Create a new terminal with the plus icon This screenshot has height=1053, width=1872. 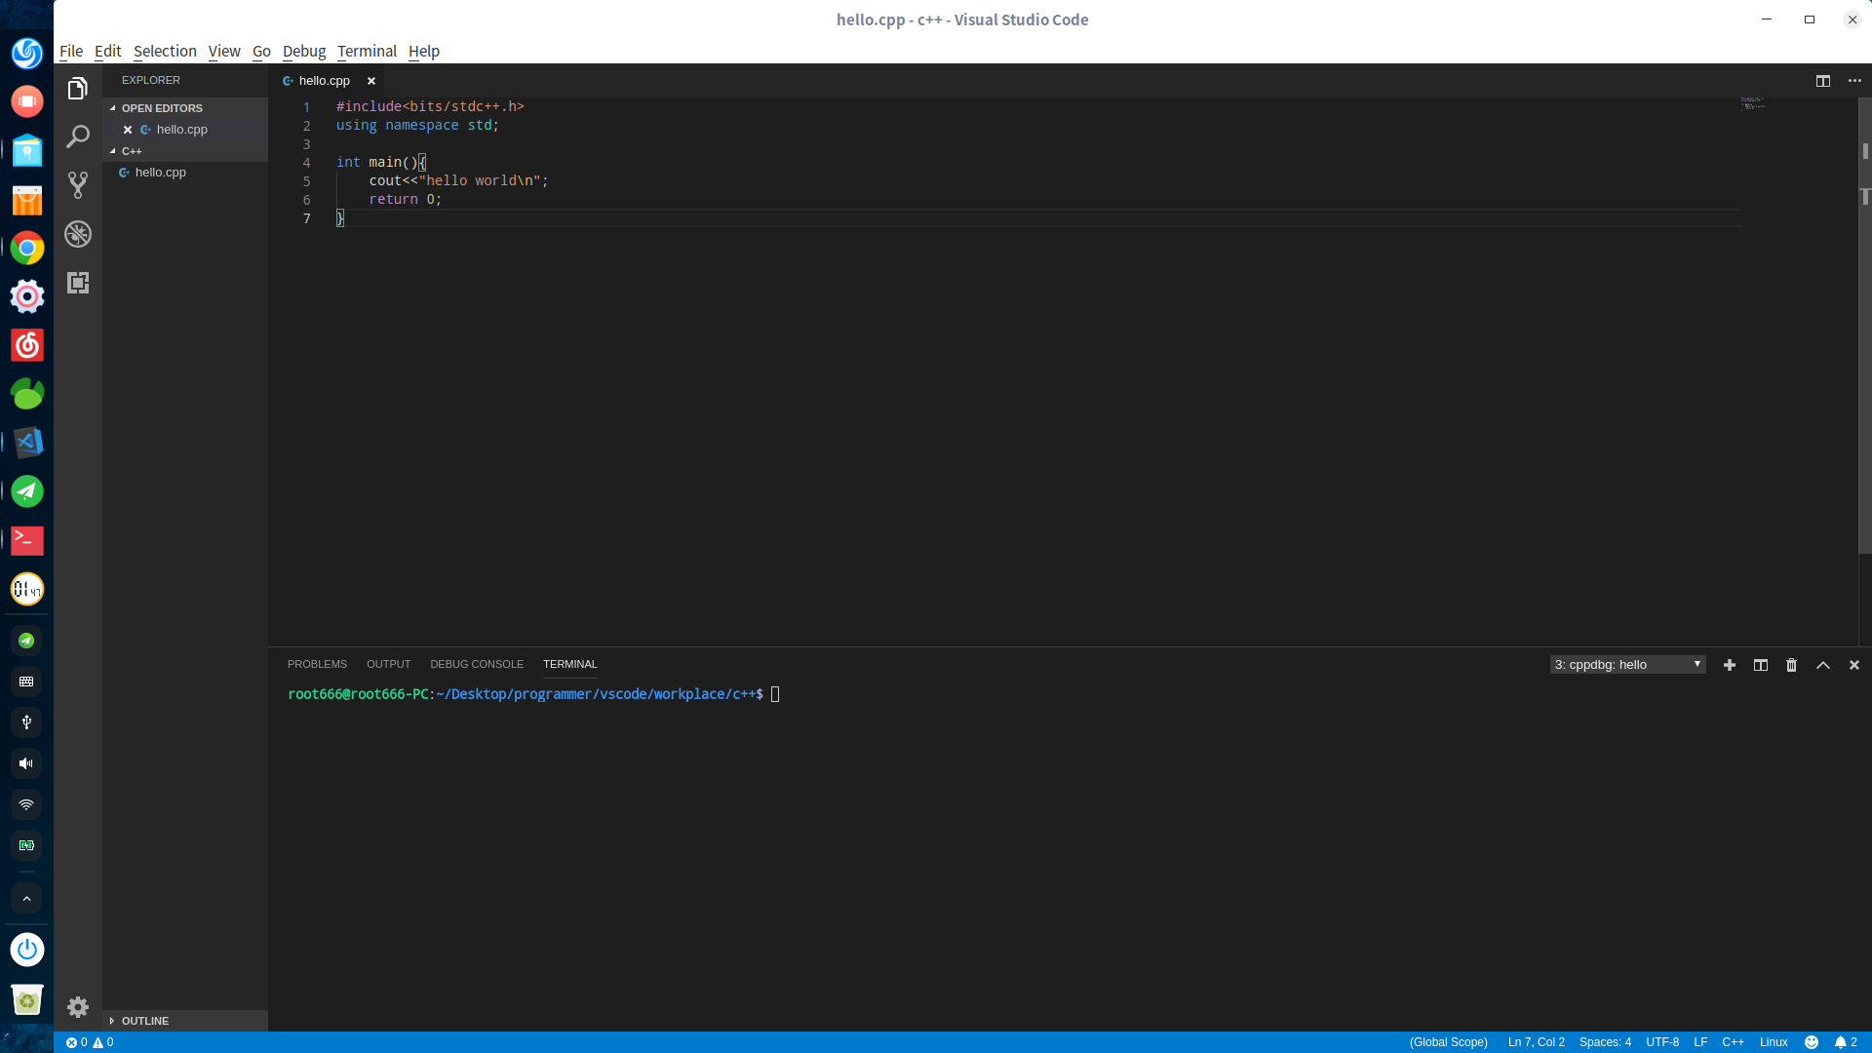[1730, 665]
